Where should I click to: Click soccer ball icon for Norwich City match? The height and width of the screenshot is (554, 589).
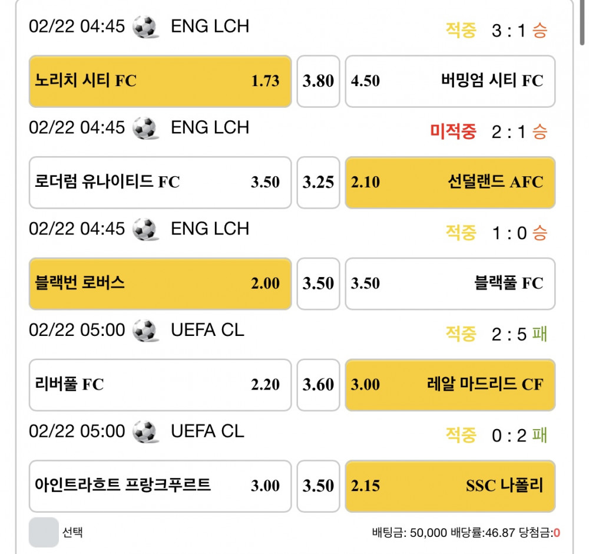[x=145, y=27]
